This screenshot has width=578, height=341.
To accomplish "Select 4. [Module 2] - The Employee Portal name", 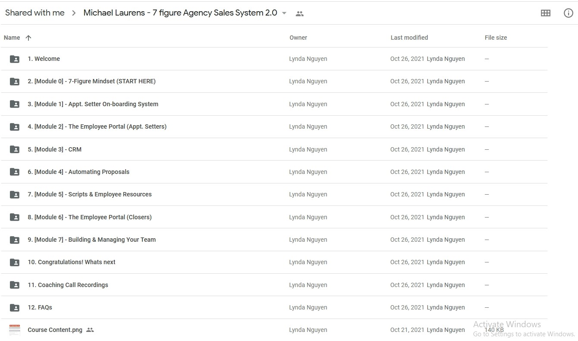I will 97,126.
